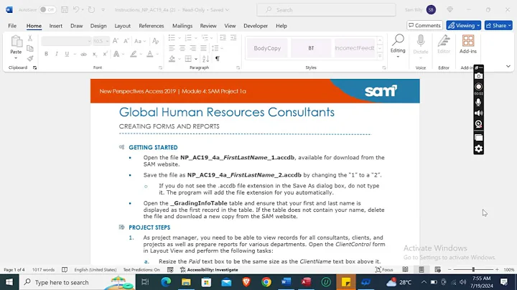Click the Windows Start button
The image size is (517, 290).
click(x=9, y=282)
